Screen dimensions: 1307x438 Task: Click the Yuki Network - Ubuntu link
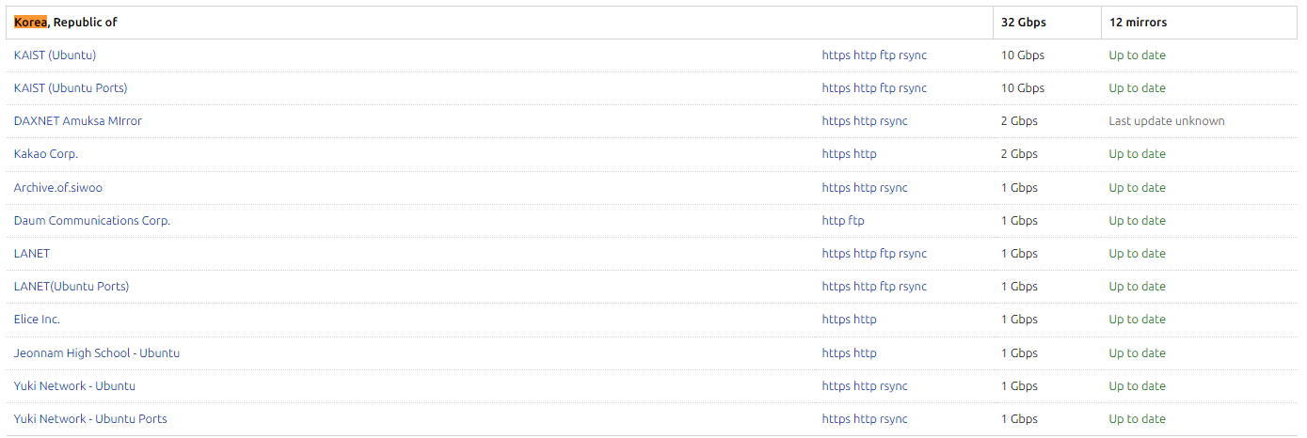point(74,386)
